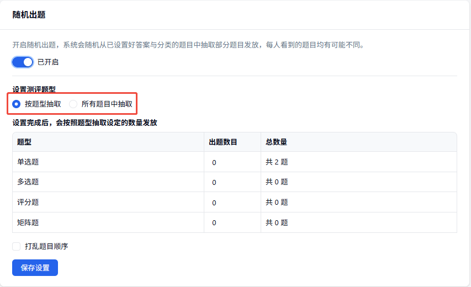Select the 按题型抽取 radio option
The width and height of the screenshot is (471, 287).
(x=17, y=103)
